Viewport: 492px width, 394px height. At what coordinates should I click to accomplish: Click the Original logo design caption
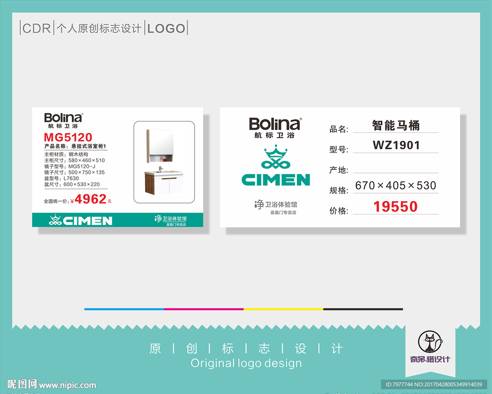(x=246, y=363)
